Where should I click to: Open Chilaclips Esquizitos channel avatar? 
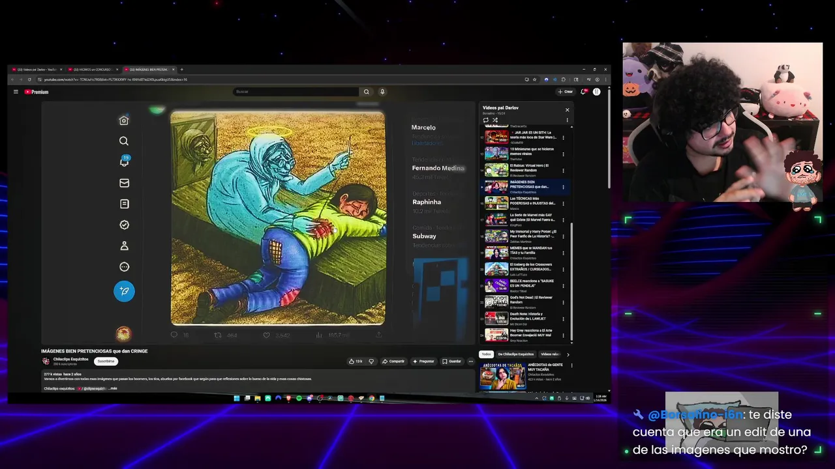46,361
